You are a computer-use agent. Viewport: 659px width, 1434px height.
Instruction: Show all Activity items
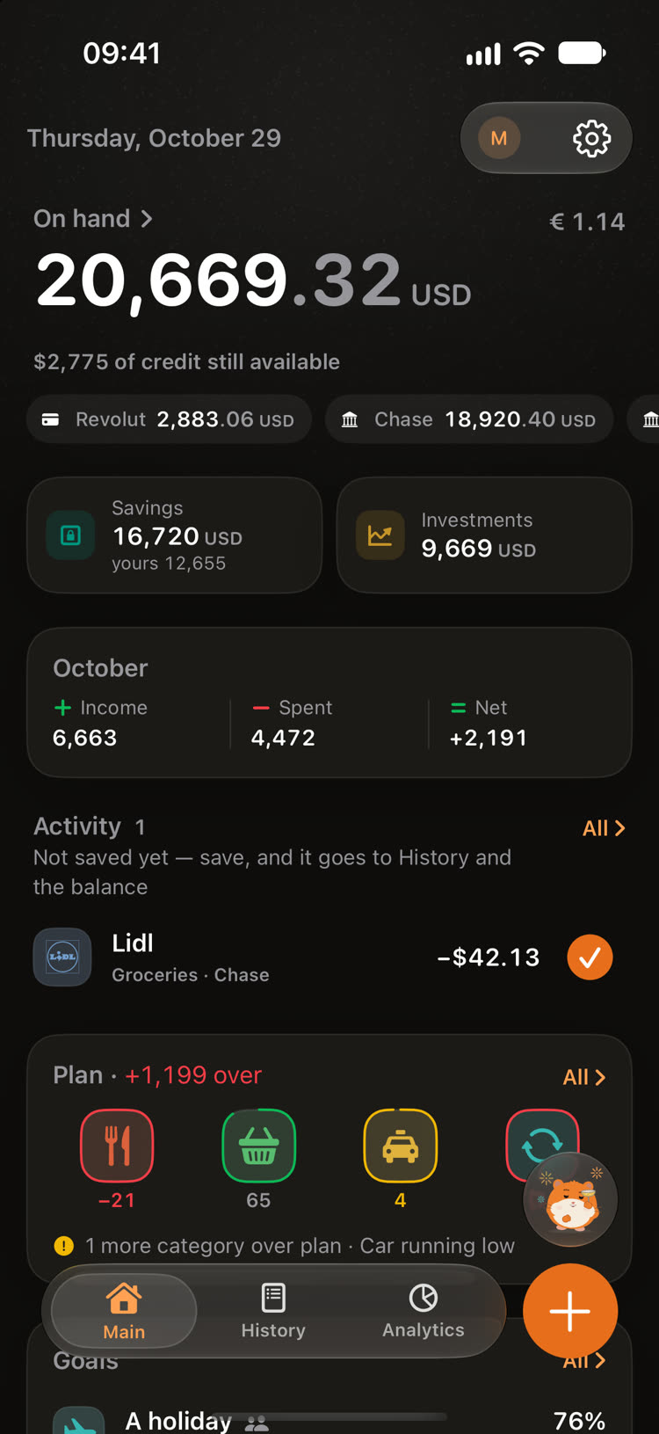point(604,828)
